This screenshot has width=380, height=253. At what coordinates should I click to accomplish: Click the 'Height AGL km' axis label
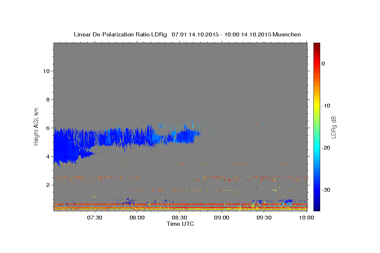point(36,126)
